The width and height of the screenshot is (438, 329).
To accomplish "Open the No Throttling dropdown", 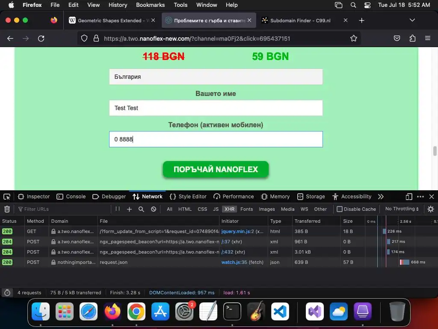I will pos(402,209).
